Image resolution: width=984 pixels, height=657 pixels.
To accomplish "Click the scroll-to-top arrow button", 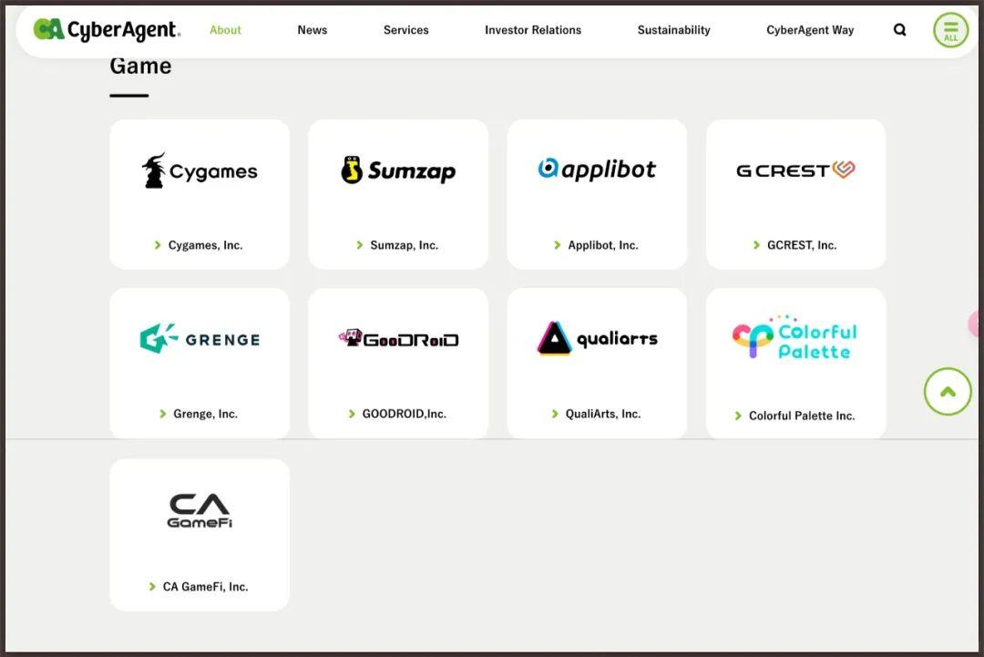I will click(x=948, y=392).
